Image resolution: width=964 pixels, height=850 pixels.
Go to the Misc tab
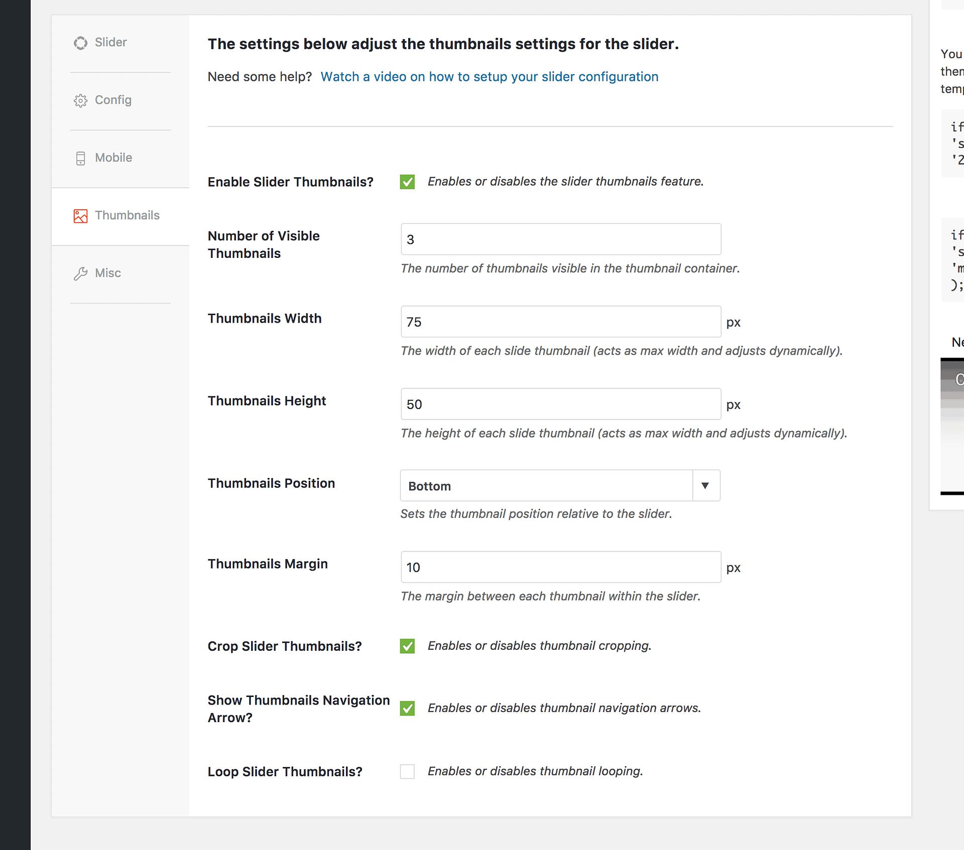(x=108, y=273)
